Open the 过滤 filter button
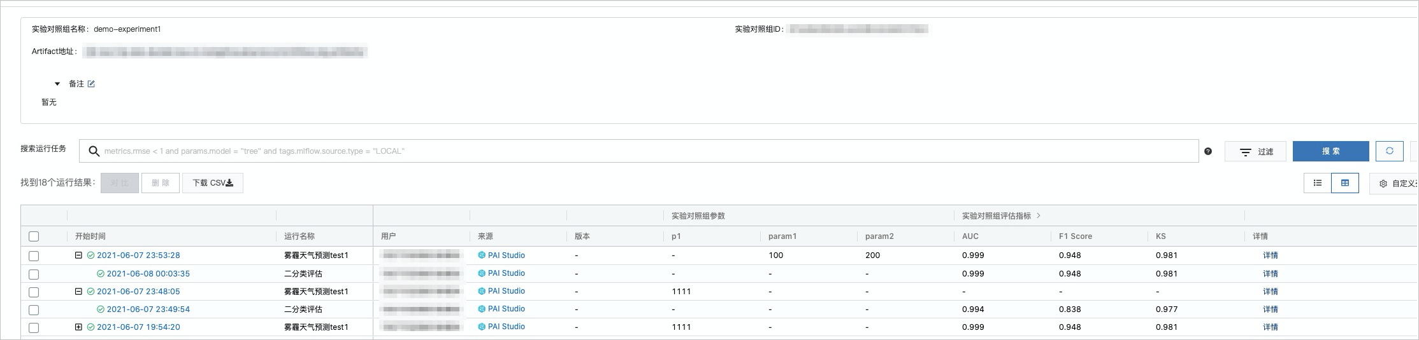 [x=1255, y=151]
